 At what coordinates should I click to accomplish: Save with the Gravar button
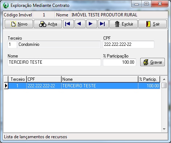click(x=153, y=62)
